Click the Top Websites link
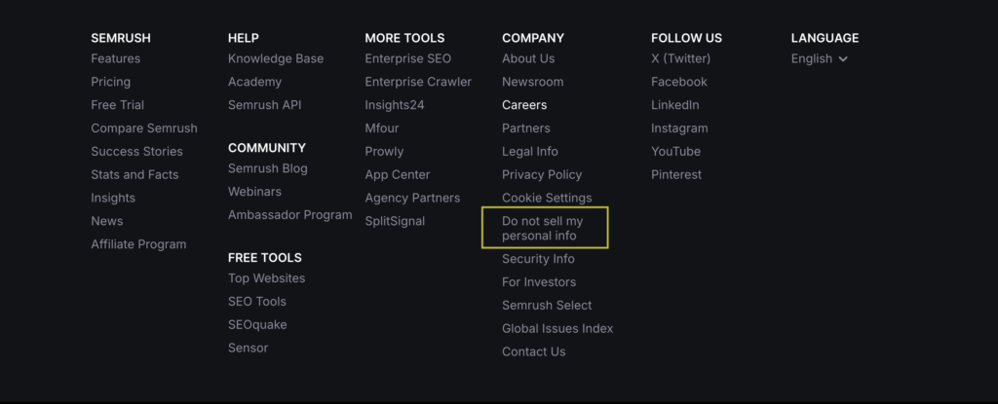998x404 pixels. coord(266,278)
